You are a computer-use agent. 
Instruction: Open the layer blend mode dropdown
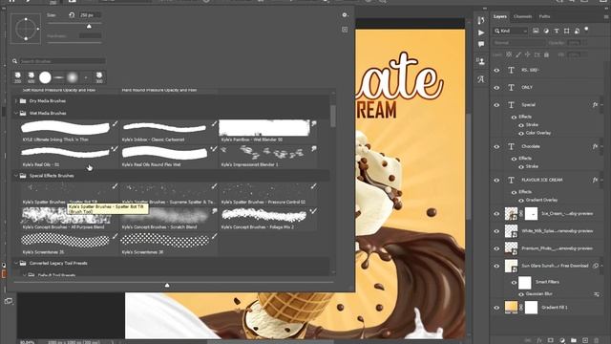pos(518,43)
